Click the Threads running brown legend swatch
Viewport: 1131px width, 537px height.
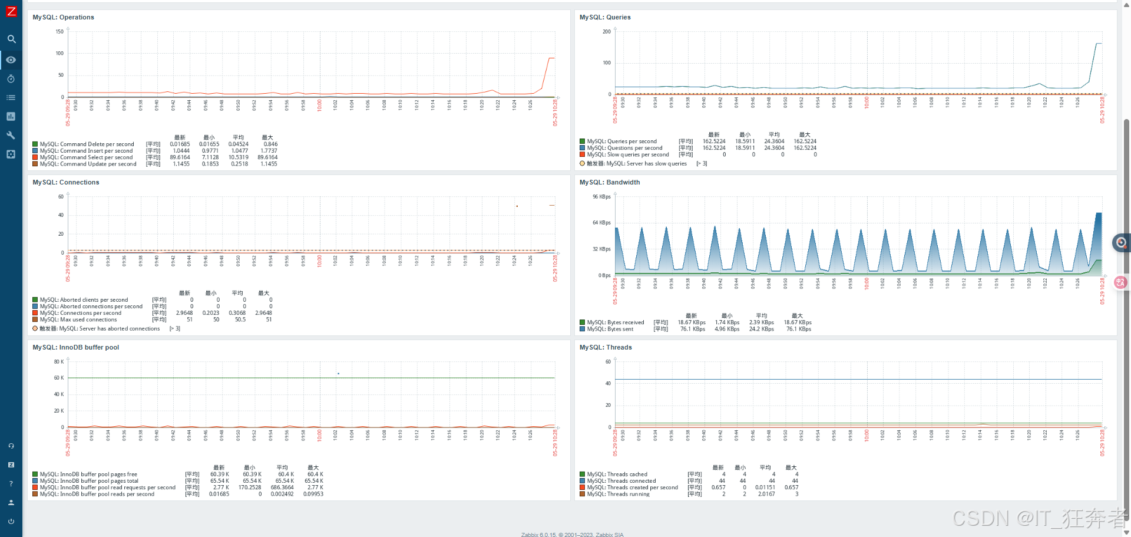(x=583, y=495)
